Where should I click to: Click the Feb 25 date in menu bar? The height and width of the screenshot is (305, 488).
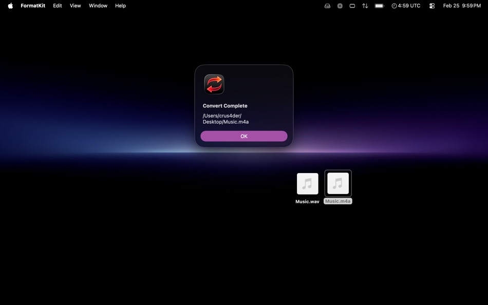pos(449,6)
